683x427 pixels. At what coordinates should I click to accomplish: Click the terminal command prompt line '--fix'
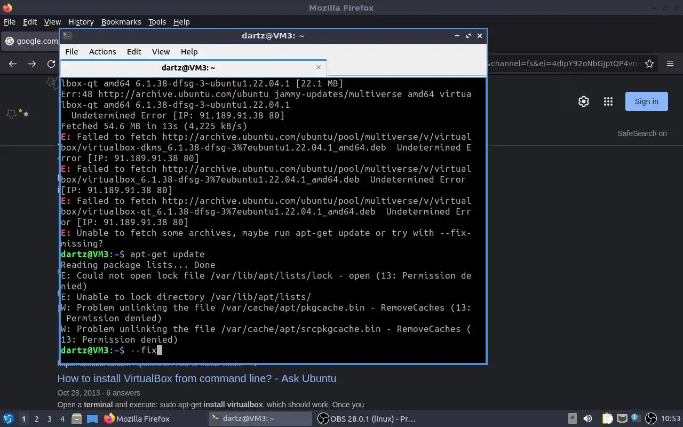(112, 350)
